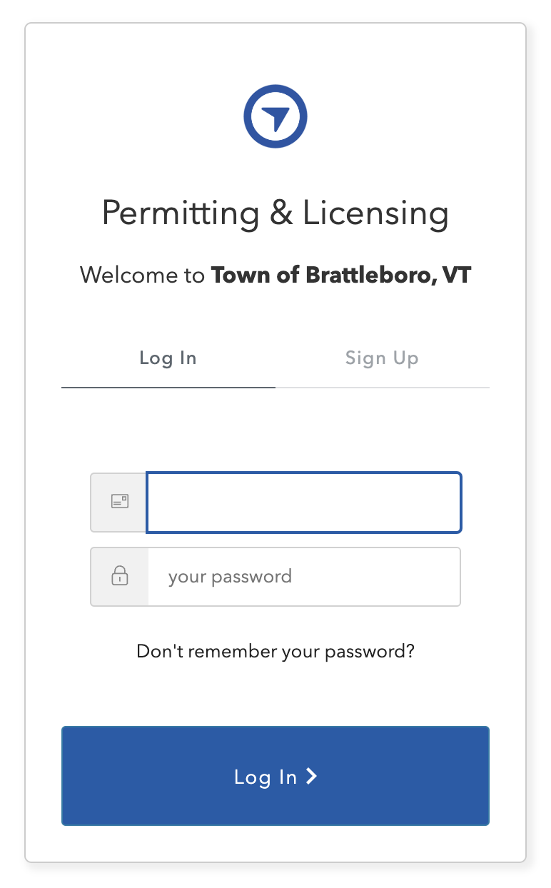Select the Log In tab

tap(168, 358)
